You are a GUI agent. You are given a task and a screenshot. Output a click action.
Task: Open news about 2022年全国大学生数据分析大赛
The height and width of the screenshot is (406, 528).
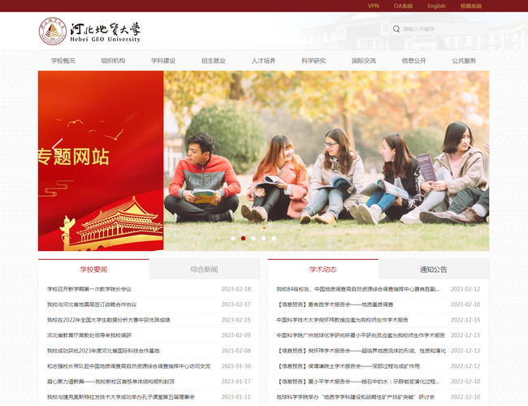pos(108,320)
